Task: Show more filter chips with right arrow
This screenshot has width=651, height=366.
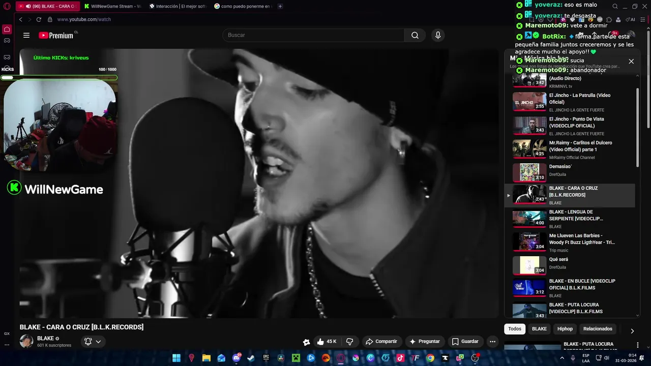Action: [x=632, y=331]
